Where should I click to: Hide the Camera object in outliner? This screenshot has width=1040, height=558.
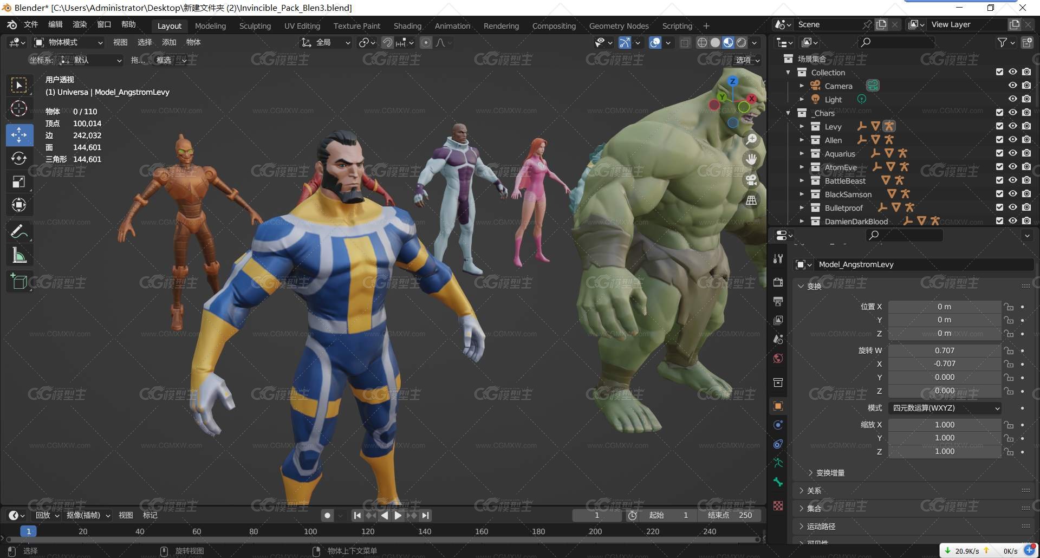click(x=1012, y=85)
